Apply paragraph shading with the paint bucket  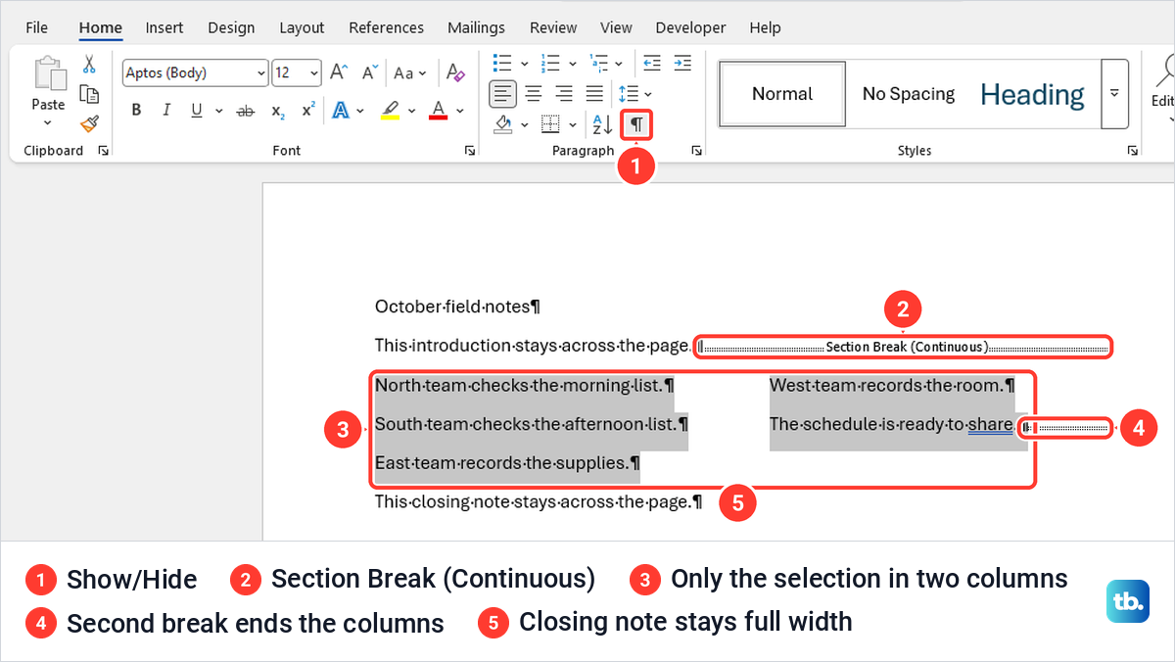coord(503,124)
